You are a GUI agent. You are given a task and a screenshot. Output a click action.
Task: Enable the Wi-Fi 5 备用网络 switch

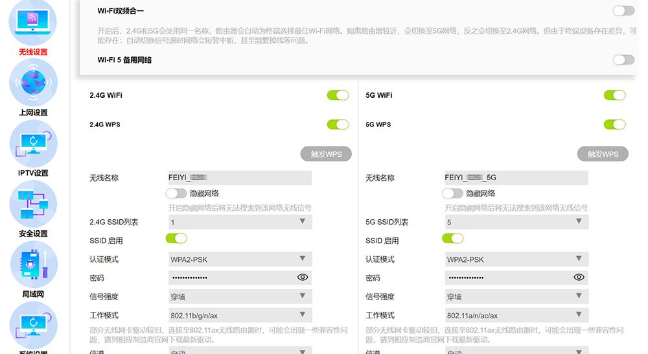pos(623,60)
